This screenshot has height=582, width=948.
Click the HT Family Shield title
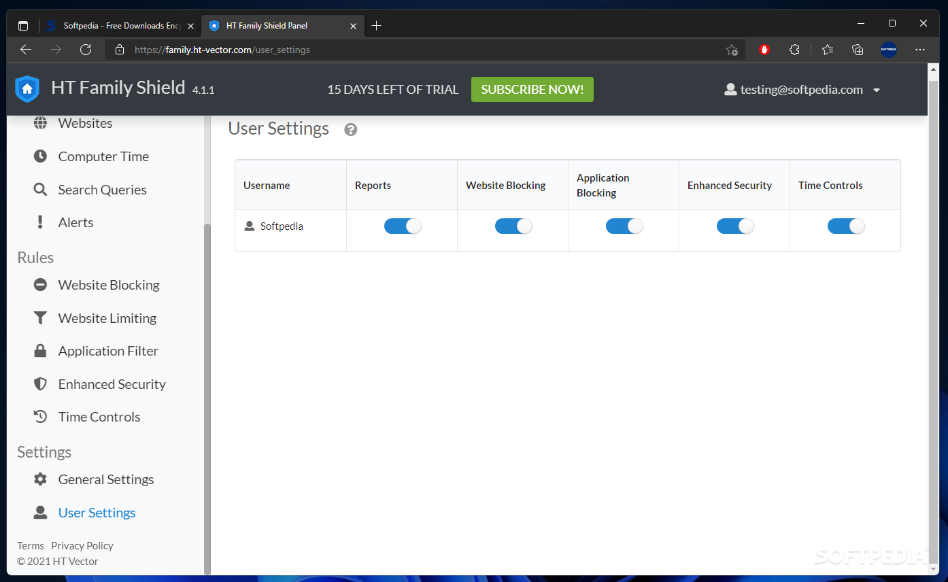tap(118, 88)
